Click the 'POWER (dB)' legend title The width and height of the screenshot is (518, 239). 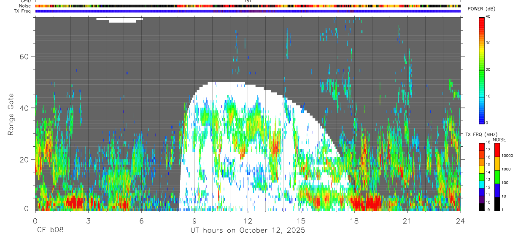[x=482, y=9]
